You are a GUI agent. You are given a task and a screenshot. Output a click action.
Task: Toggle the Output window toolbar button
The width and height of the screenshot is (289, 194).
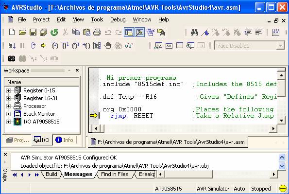click(x=139, y=32)
